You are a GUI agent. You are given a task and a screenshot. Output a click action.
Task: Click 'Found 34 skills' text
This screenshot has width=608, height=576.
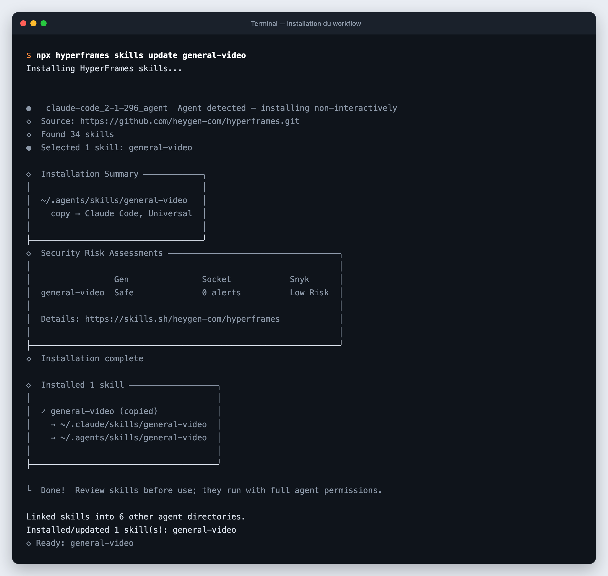click(77, 134)
